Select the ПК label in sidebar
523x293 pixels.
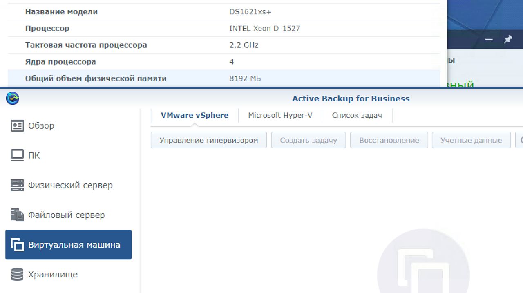pos(34,155)
